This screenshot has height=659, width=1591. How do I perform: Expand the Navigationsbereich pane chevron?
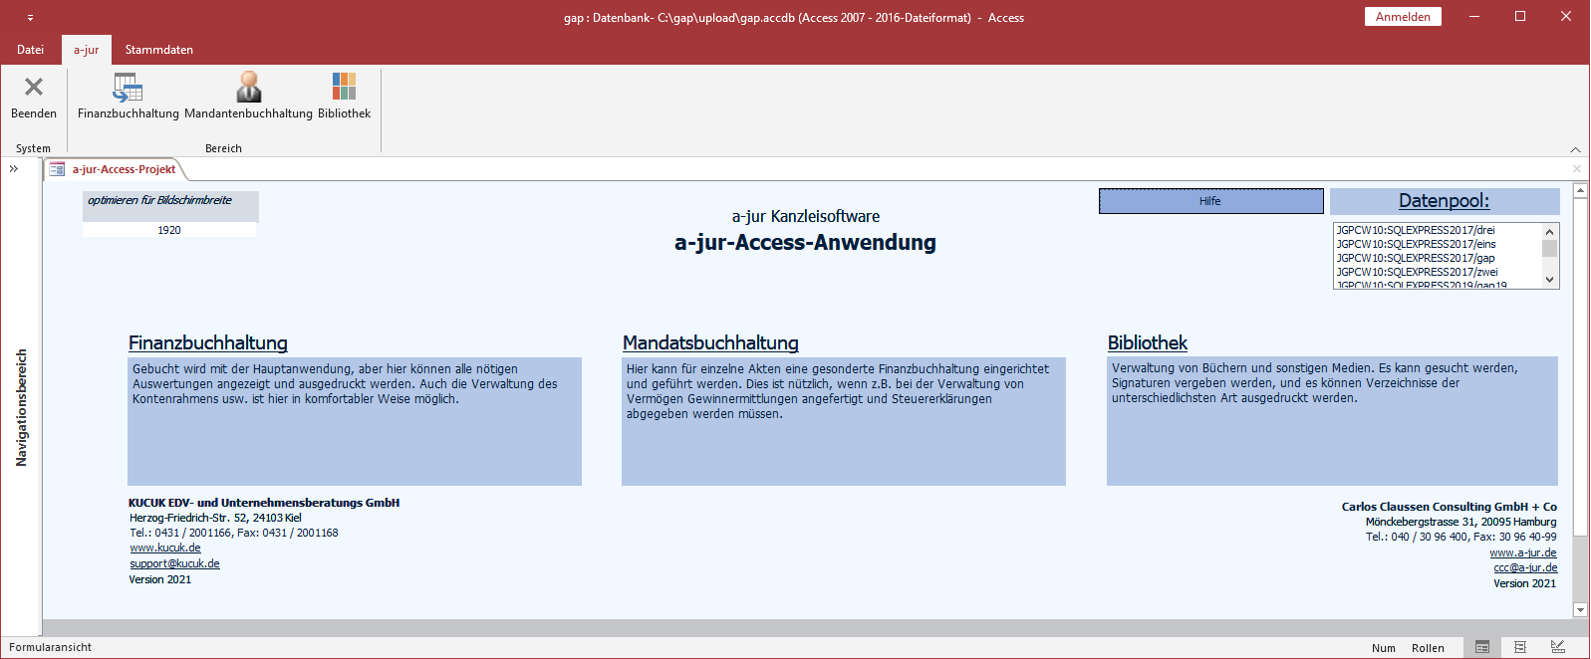[x=14, y=169]
